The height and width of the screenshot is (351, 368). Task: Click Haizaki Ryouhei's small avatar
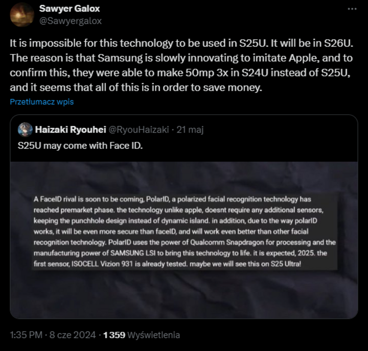[x=25, y=130]
